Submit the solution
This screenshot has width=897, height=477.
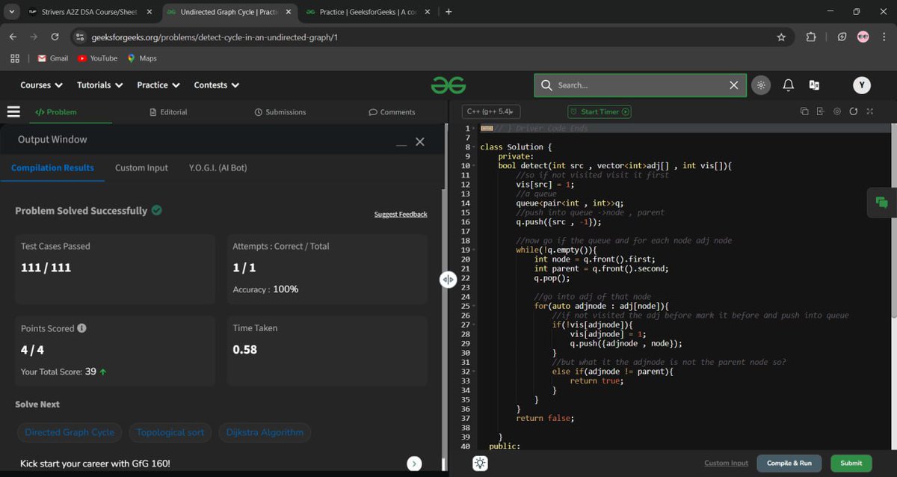tap(851, 464)
